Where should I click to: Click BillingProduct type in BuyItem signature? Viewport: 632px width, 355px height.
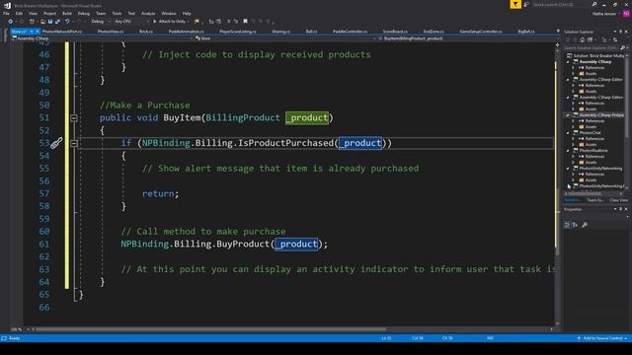(x=243, y=118)
